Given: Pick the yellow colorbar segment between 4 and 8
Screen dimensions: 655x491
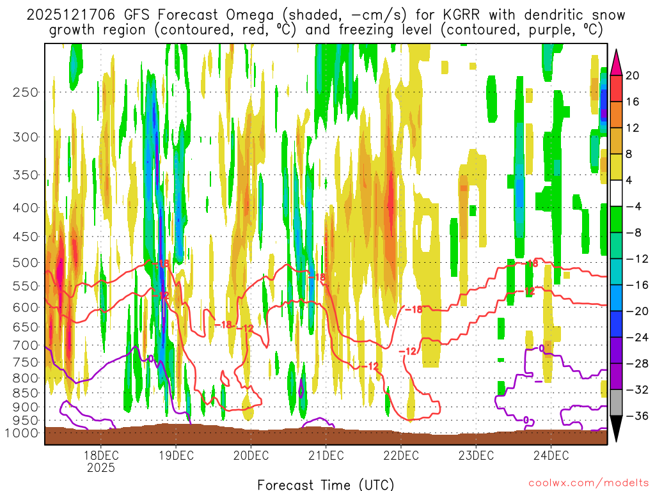Looking at the screenshot, I should 617,167.
